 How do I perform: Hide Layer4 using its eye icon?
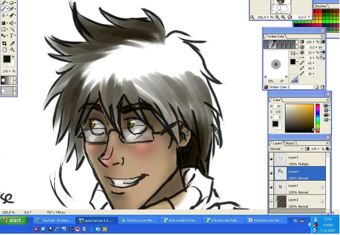271,173
